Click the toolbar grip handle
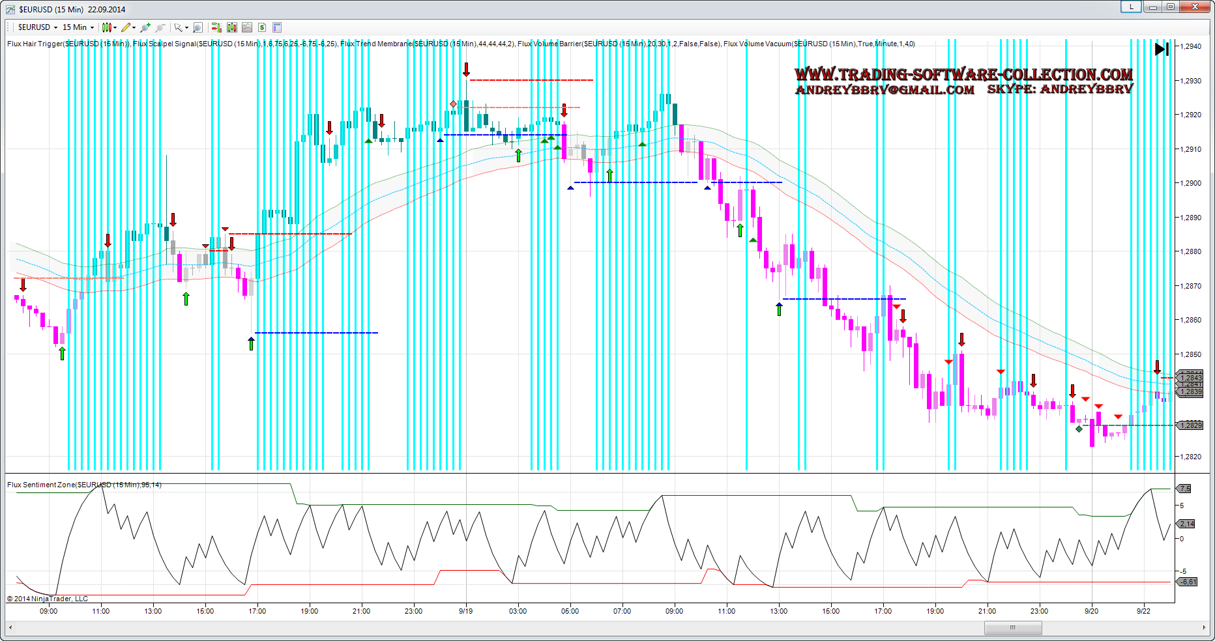 point(8,27)
